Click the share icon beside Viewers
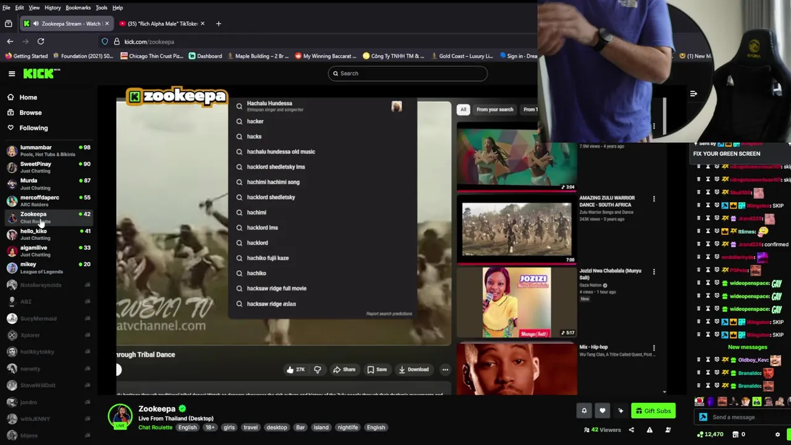This screenshot has width=791, height=445. click(632, 430)
